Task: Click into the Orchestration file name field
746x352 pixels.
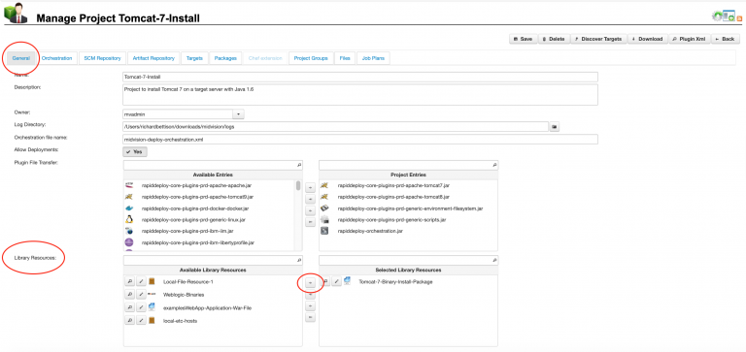Action: 360,140
